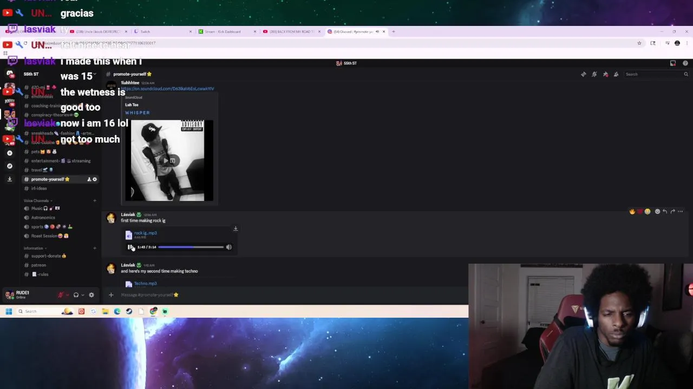Open Discord inbox icon

(673, 63)
